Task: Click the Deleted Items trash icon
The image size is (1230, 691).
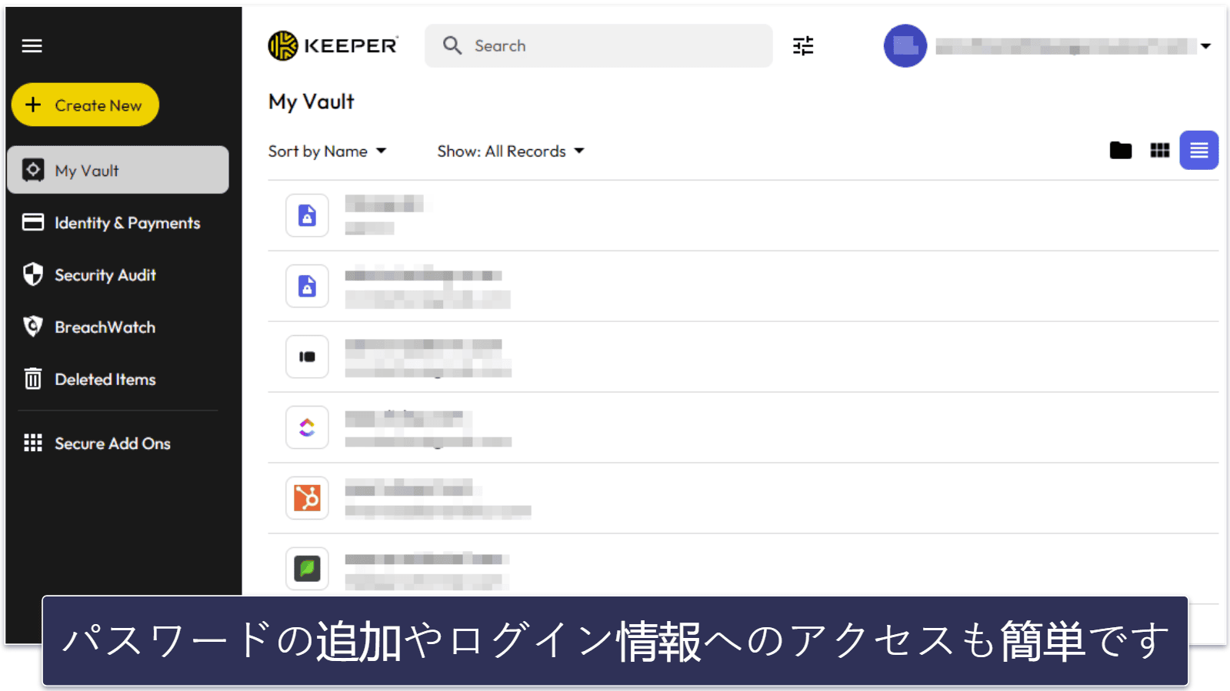Action: click(x=33, y=378)
